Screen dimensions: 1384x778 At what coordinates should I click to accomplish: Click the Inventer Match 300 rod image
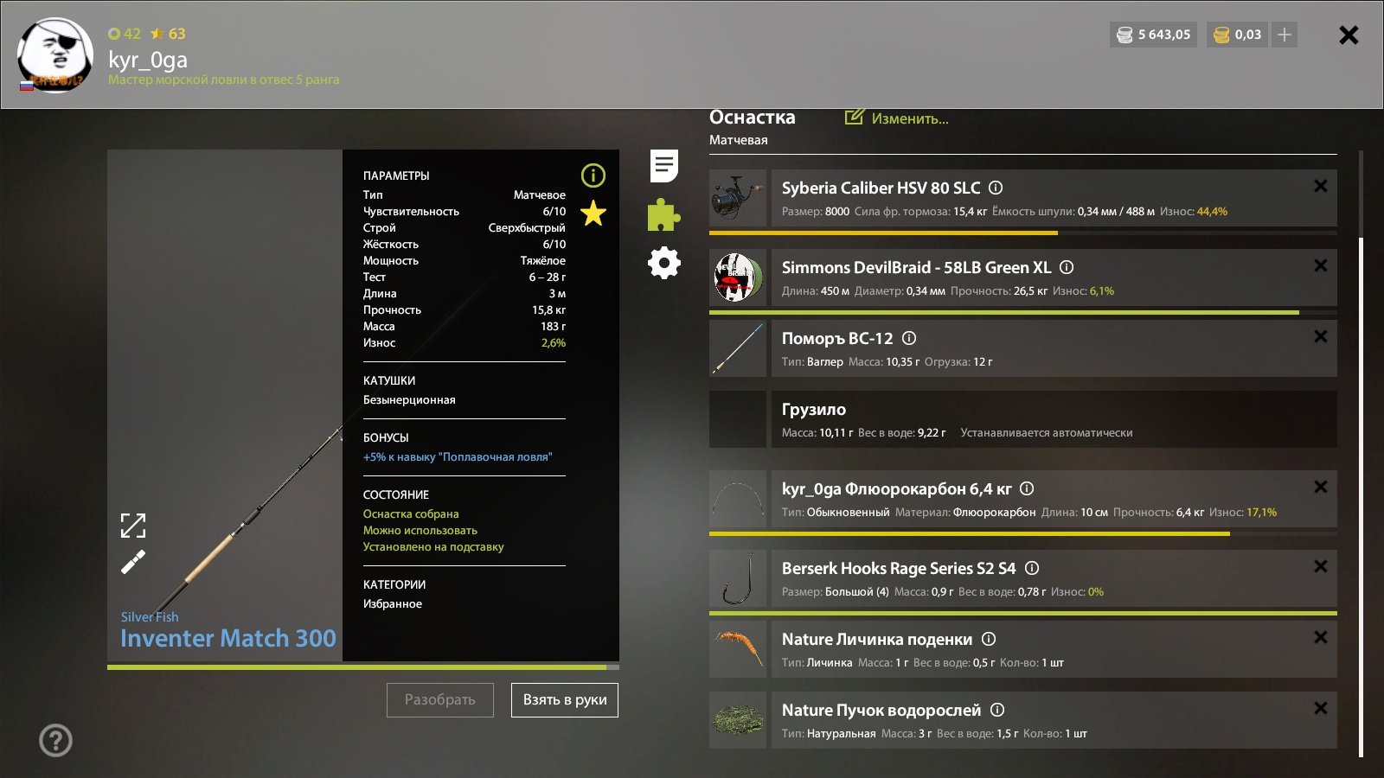[x=225, y=405]
